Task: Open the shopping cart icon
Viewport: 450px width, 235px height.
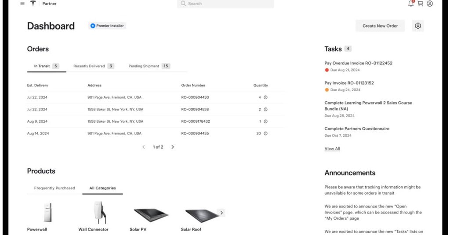Action: click(x=420, y=4)
